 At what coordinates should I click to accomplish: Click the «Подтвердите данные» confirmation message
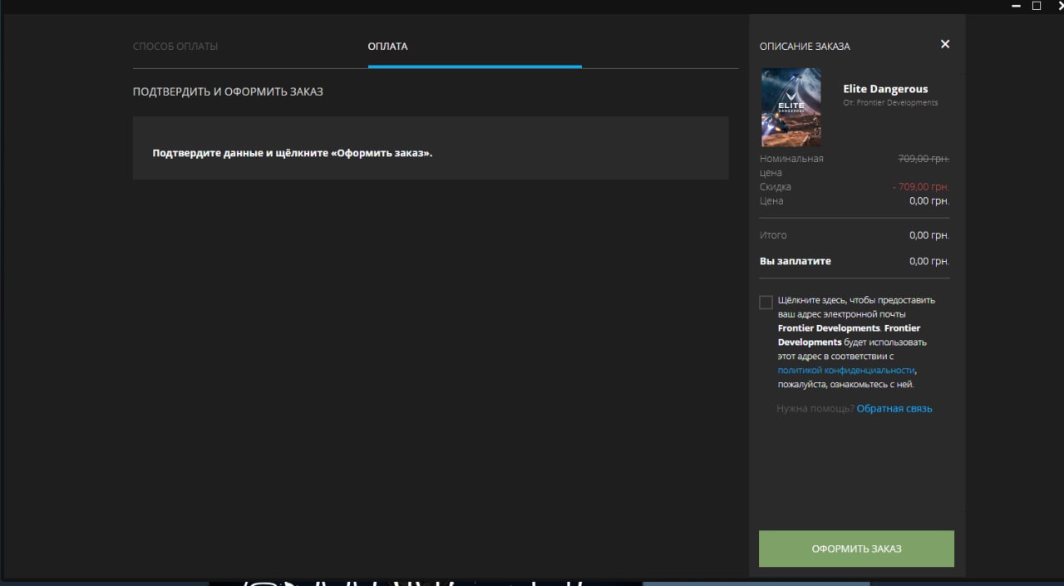[x=293, y=154]
